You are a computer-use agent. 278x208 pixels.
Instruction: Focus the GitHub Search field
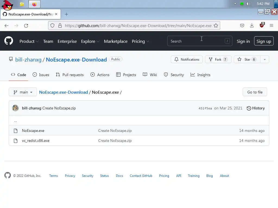200,41
